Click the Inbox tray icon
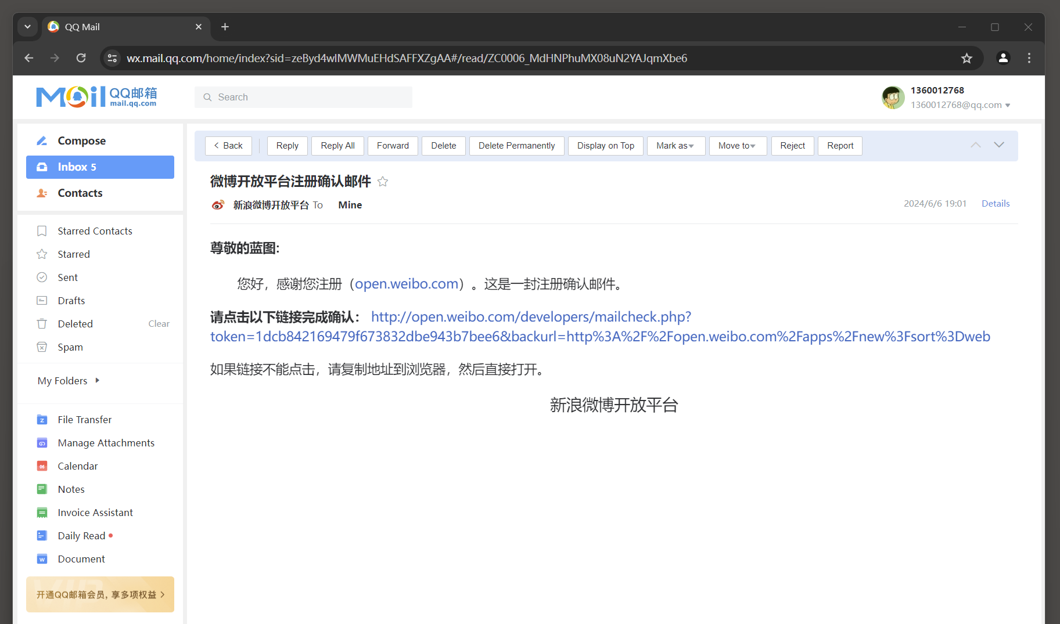Screen dimensions: 1060x624 (42, 167)
